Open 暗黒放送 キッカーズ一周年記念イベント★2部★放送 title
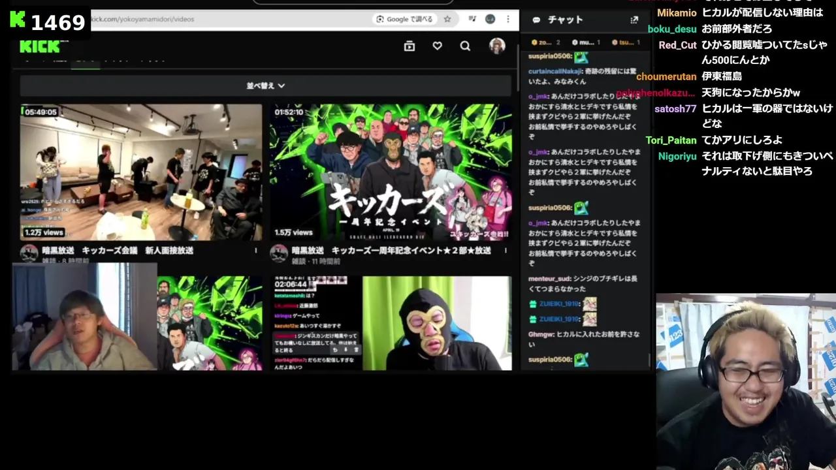Viewport: 836px width, 470px height. pyautogui.click(x=391, y=250)
